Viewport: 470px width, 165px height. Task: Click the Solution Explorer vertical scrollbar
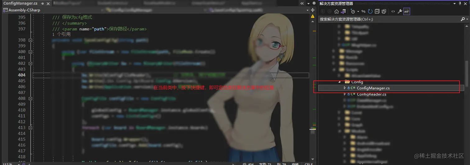466,74
